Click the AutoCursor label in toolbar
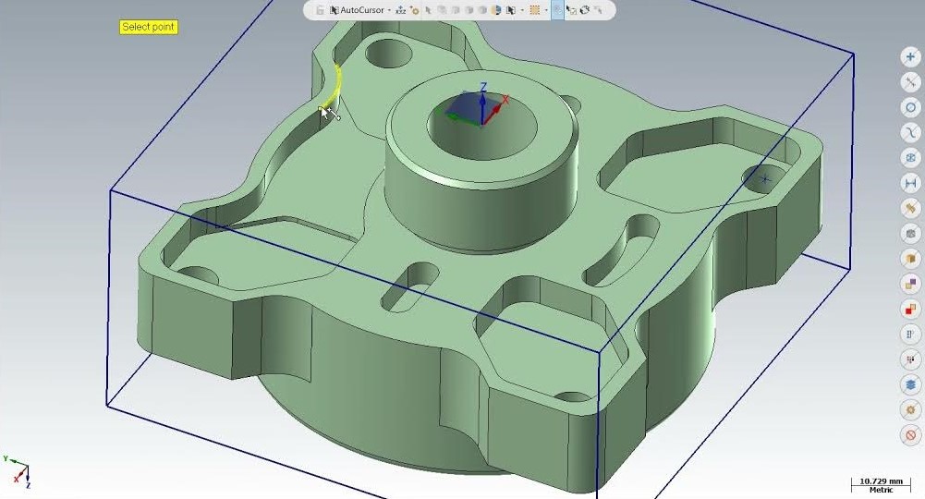The width and height of the screenshot is (925, 499). 362,10
